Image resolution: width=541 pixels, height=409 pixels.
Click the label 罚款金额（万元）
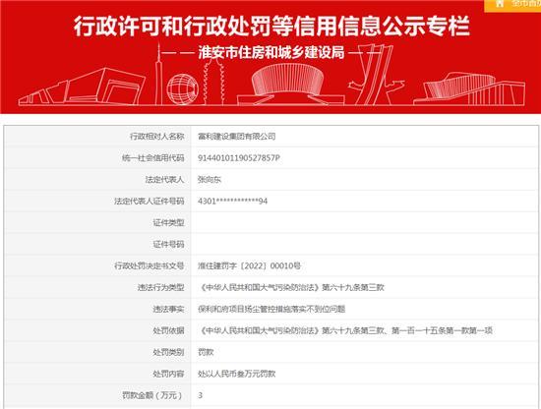pyautogui.click(x=152, y=395)
